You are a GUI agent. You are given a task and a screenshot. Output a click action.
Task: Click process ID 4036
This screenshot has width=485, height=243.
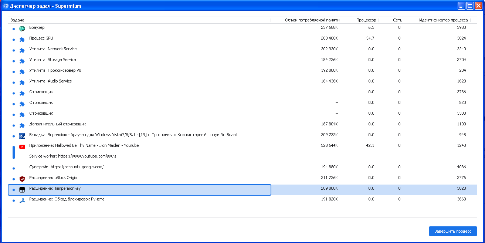pos(461,167)
